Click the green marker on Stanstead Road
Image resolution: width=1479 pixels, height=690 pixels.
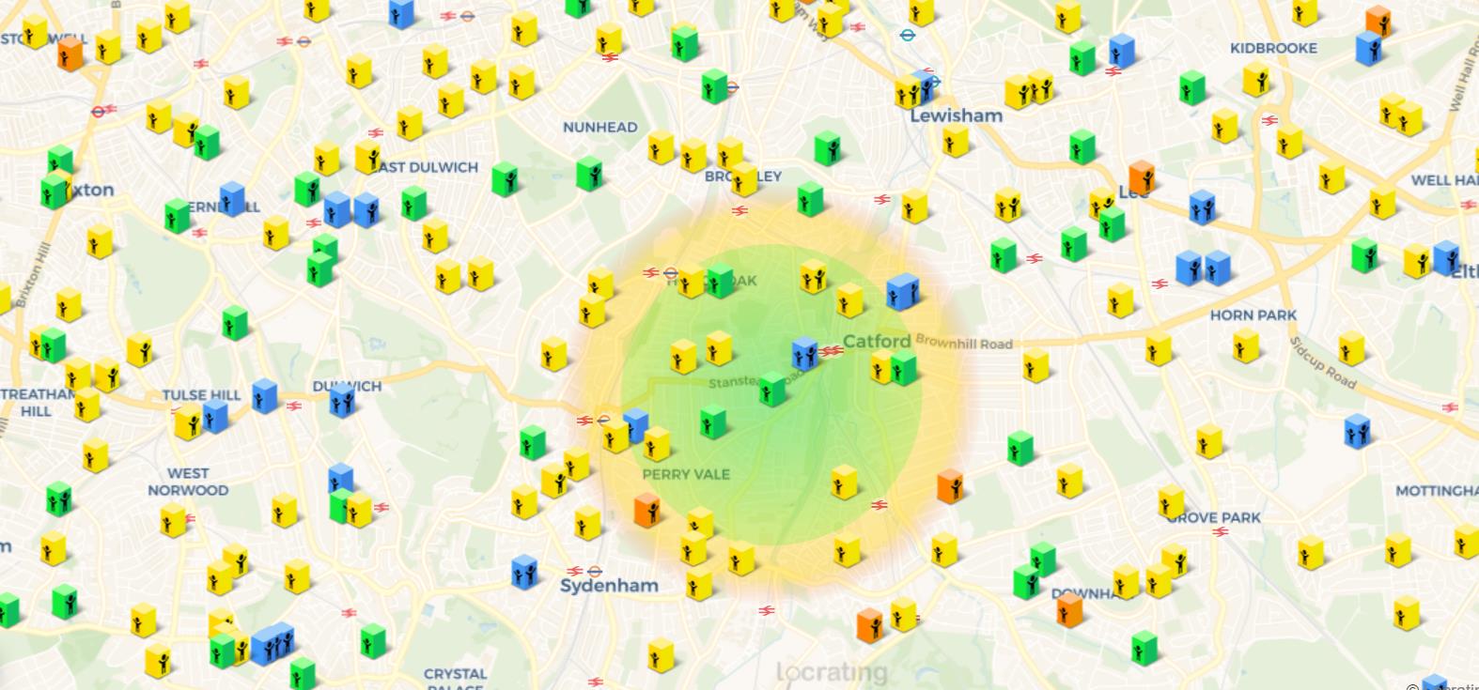pos(771,389)
